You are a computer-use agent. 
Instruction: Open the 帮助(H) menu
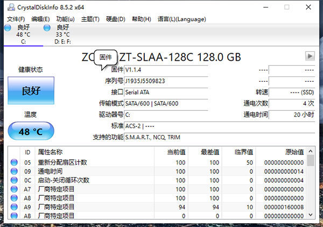tap(142, 19)
